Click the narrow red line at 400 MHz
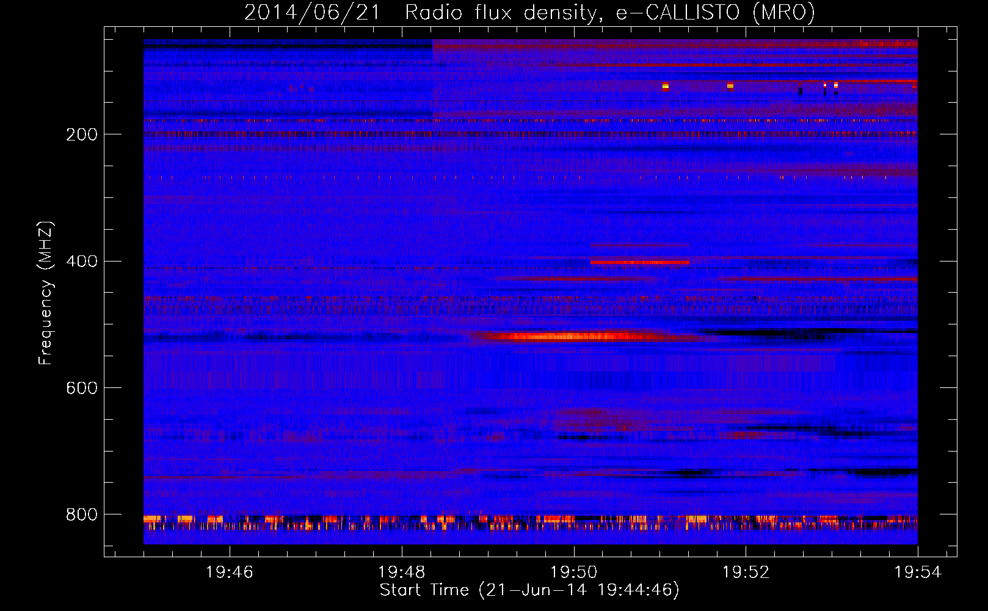988x611 pixels. pos(640,262)
